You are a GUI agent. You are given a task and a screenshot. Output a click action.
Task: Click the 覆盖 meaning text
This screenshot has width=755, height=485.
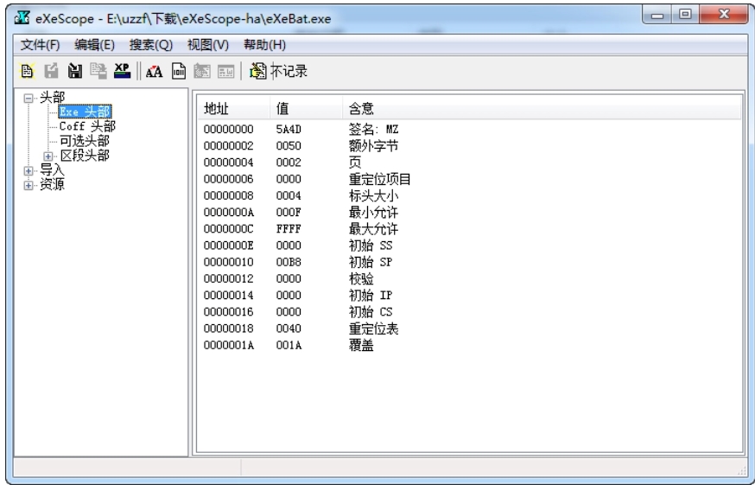point(361,345)
